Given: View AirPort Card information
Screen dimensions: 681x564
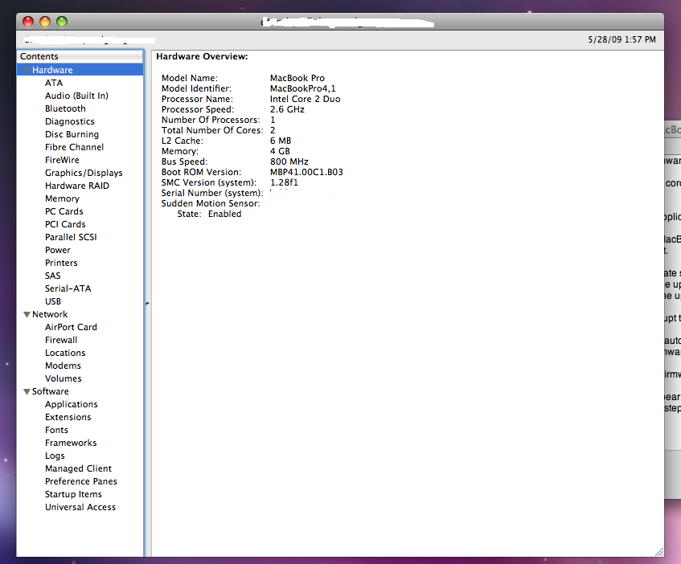Looking at the screenshot, I should [x=71, y=327].
